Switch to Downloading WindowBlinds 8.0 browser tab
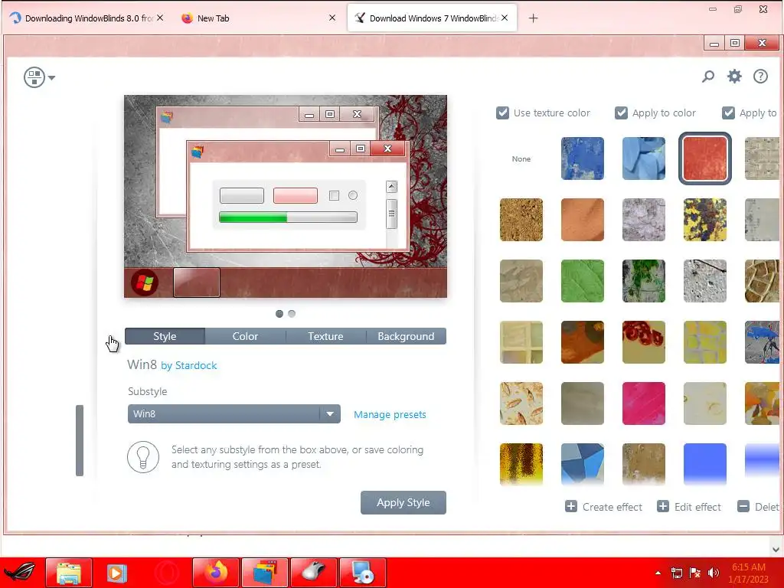784x588 pixels. (x=87, y=18)
